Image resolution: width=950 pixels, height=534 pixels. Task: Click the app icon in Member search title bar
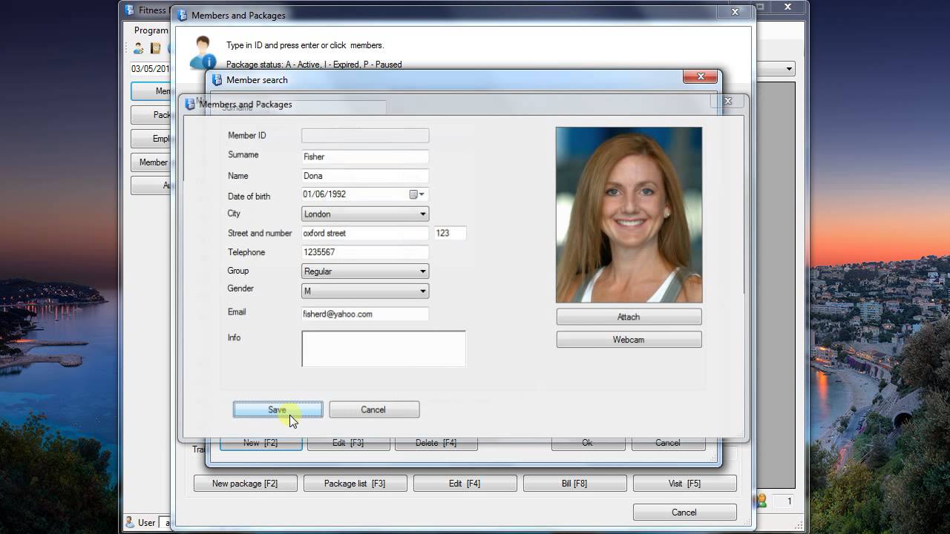(x=217, y=80)
